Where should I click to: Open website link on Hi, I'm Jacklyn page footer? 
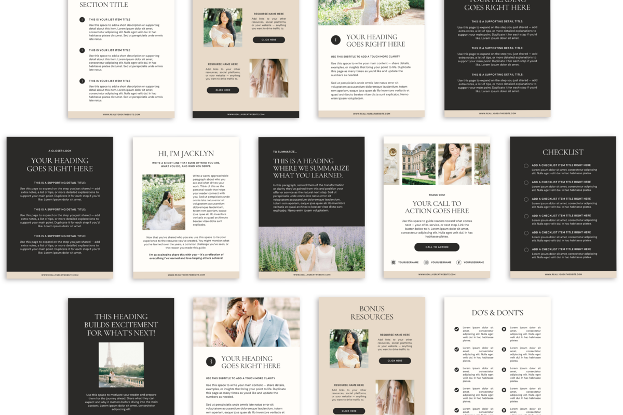[x=186, y=275]
